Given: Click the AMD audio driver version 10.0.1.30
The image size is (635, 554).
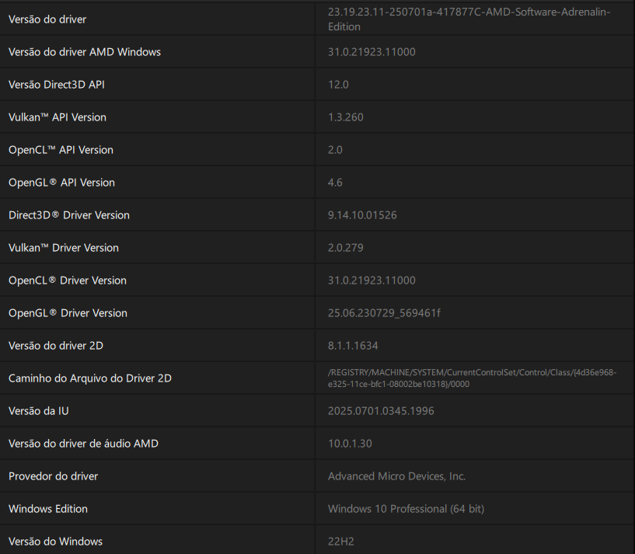Looking at the screenshot, I should click(x=350, y=444).
